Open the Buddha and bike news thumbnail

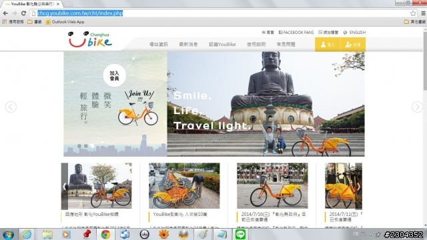(x=96, y=185)
